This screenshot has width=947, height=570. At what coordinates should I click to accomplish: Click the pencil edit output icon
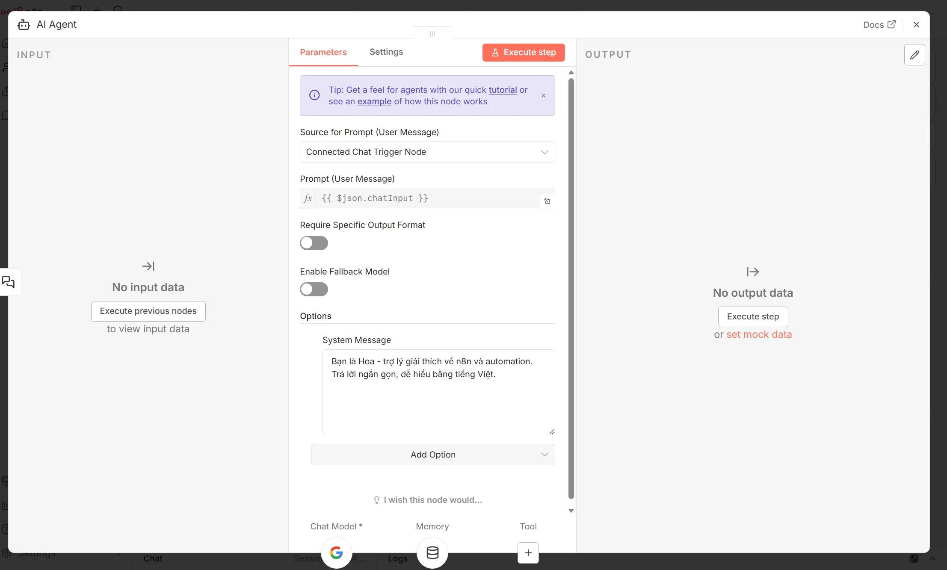point(914,55)
